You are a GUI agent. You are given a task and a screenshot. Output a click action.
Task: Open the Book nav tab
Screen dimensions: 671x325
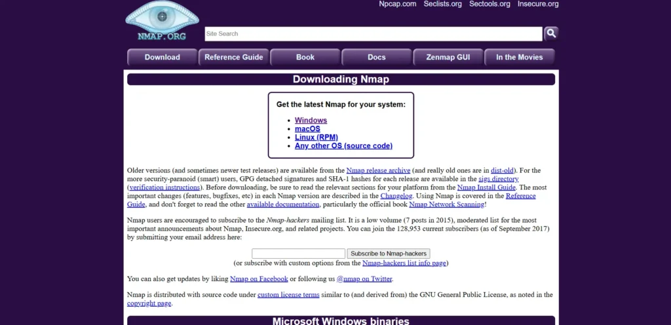pos(305,57)
